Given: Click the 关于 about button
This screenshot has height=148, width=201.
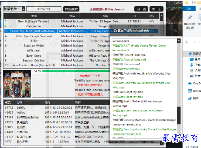Looking at the screenshot, I should pyautogui.click(x=156, y=9).
